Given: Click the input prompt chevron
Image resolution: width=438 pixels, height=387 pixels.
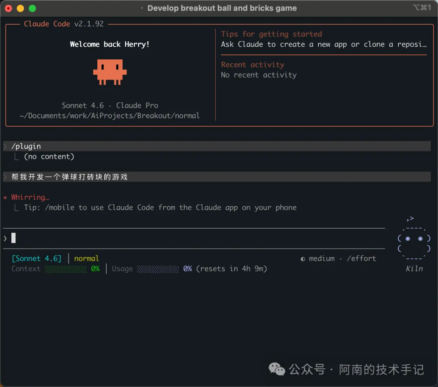Looking at the screenshot, I should pyautogui.click(x=5, y=238).
